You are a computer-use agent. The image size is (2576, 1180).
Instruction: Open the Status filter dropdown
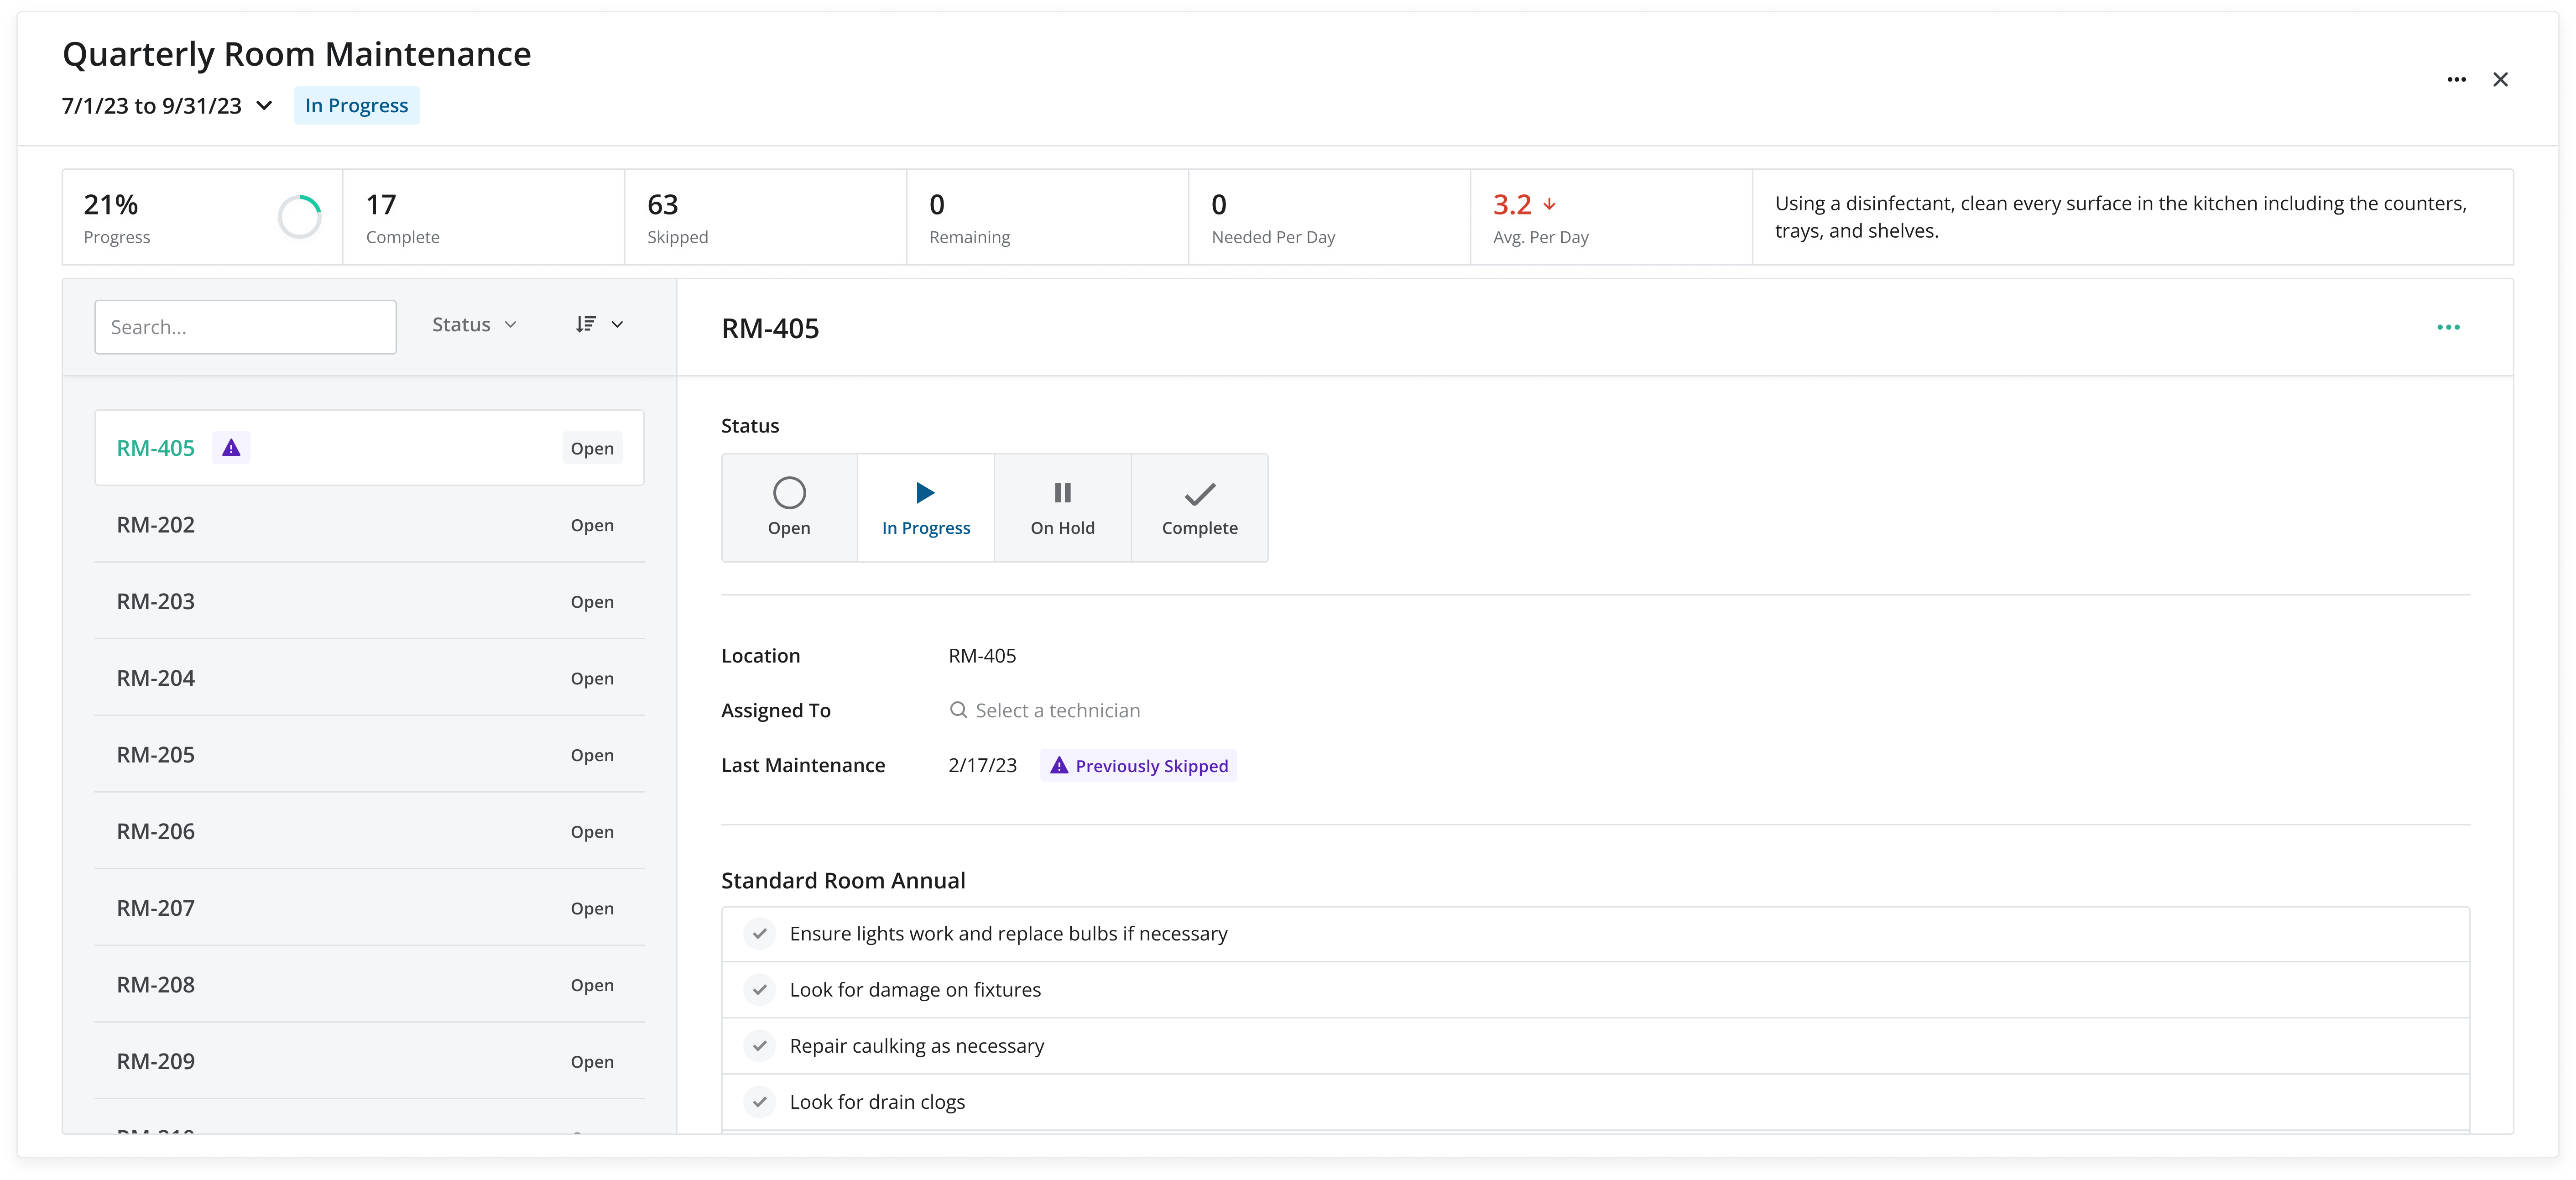(x=474, y=324)
